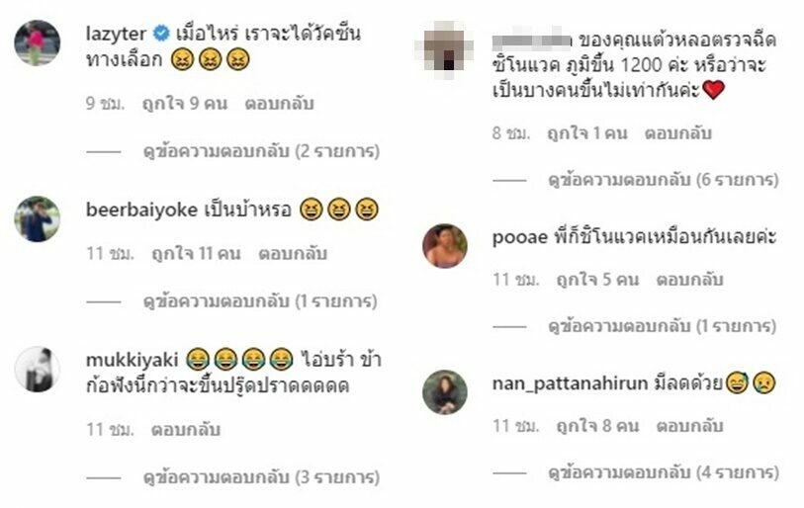Expand 2 replies under lazyter's comment

[261, 152]
